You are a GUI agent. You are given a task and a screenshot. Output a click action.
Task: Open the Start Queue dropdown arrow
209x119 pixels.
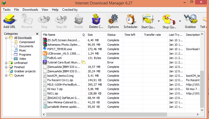click(x=159, y=21)
